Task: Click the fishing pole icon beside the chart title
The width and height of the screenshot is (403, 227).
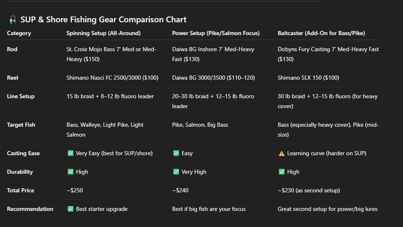Action: (12, 20)
